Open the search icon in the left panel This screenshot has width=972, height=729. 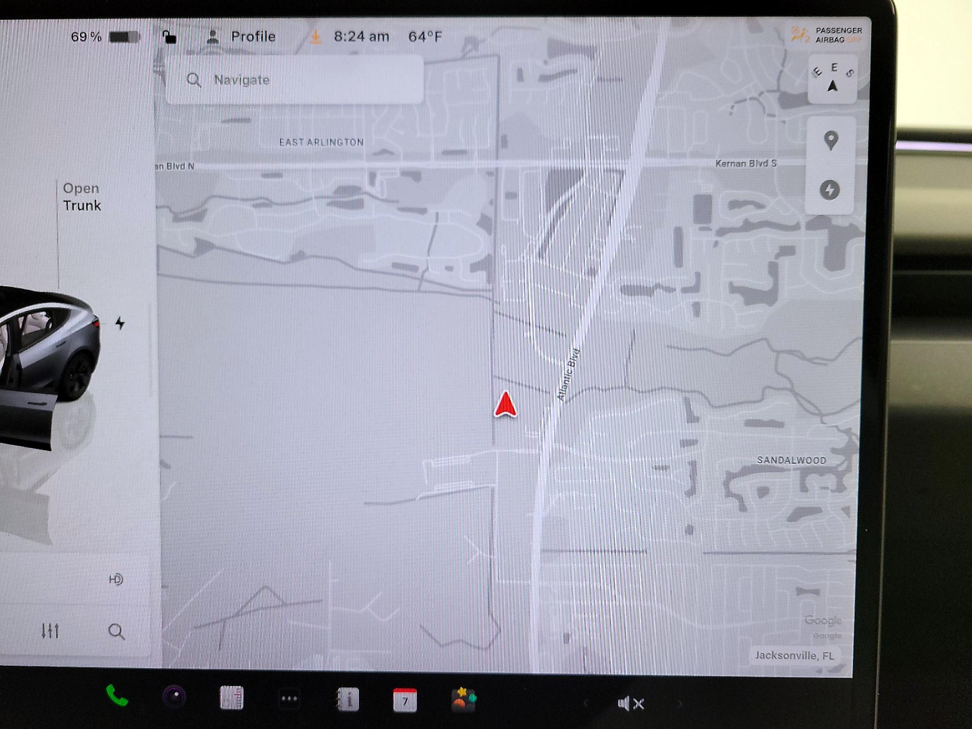click(116, 631)
